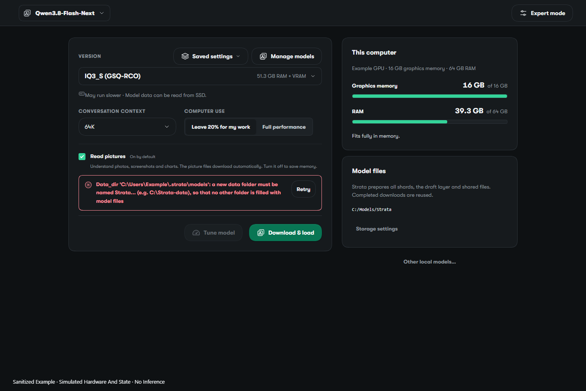
Task: Click the SSD icon next to 'May run slower'
Action: pyautogui.click(x=81, y=94)
